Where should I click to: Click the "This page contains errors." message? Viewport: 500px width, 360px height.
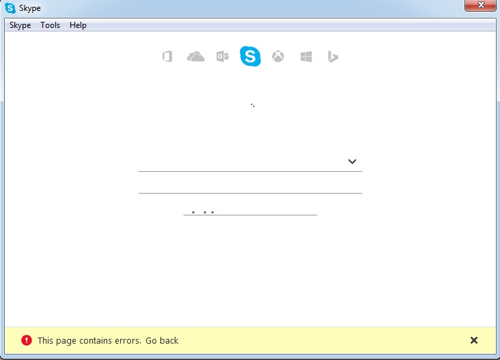click(x=89, y=340)
